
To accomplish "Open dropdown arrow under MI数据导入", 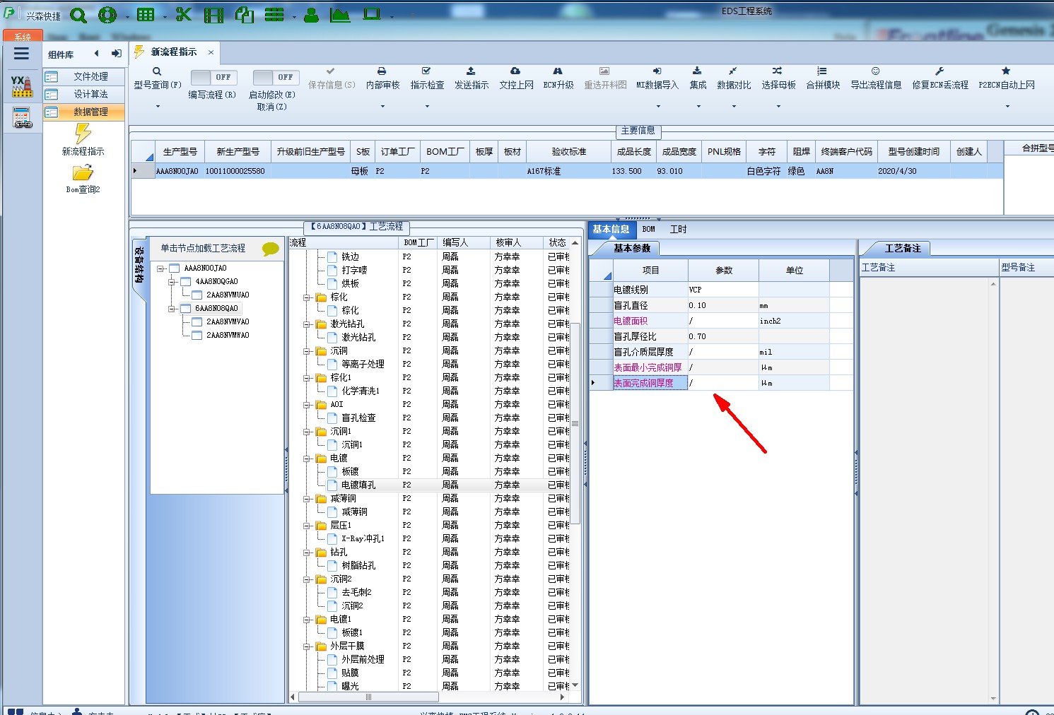I will [x=658, y=107].
